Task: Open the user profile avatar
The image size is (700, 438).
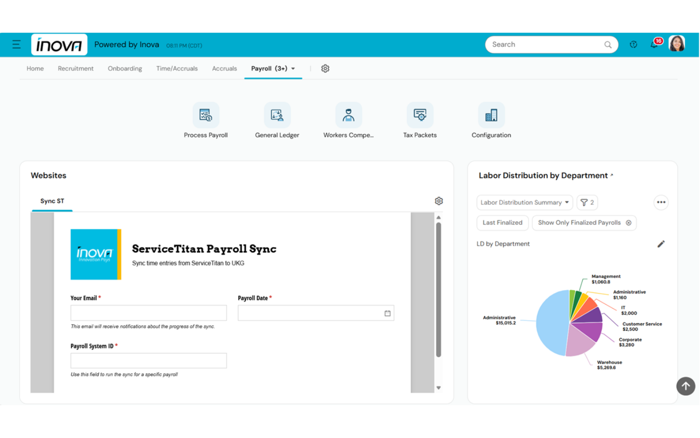Action: (x=677, y=44)
